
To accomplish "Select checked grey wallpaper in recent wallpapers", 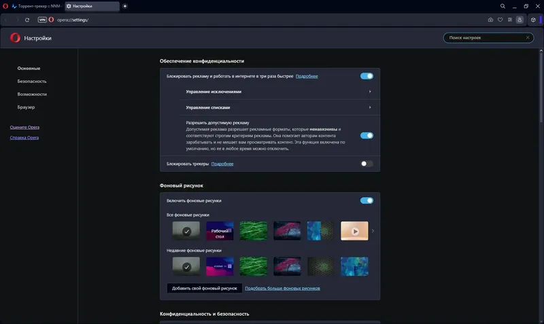I will [x=186, y=266].
